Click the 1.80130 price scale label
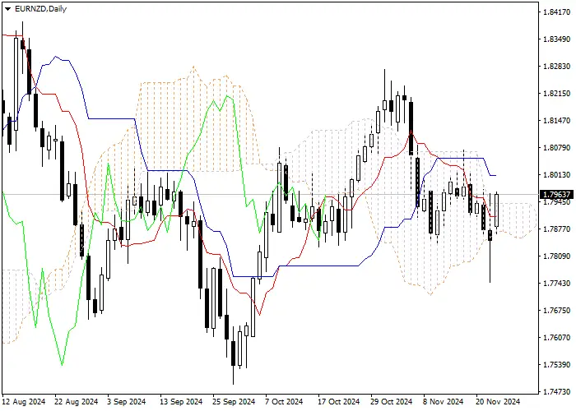The width and height of the screenshot is (576, 411). (x=557, y=174)
